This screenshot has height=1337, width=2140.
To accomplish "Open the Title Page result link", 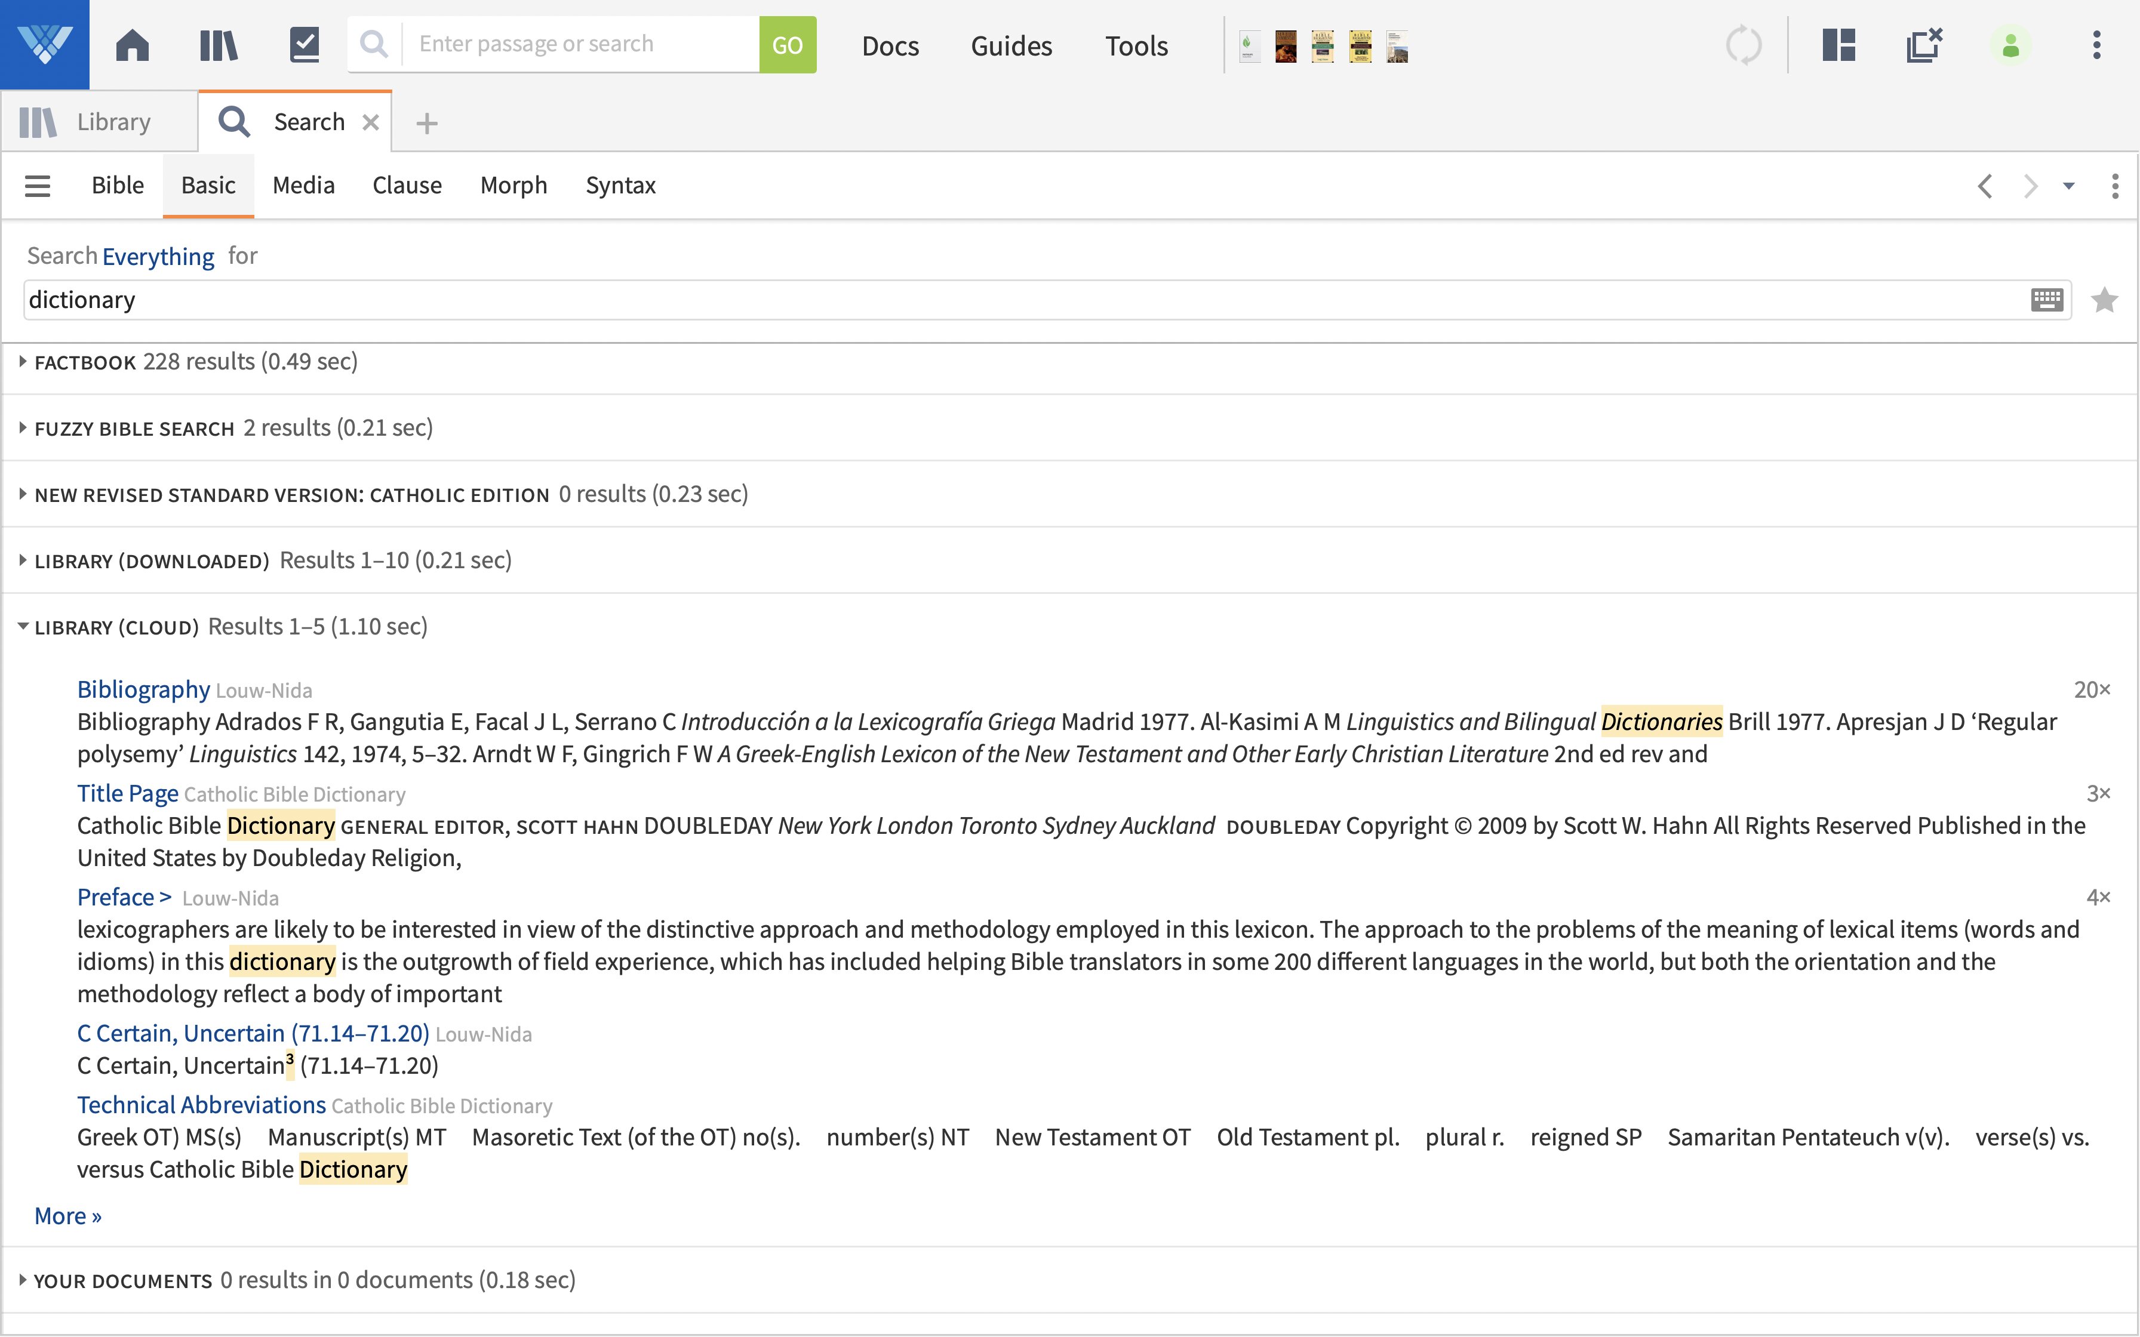I will click(127, 793).
